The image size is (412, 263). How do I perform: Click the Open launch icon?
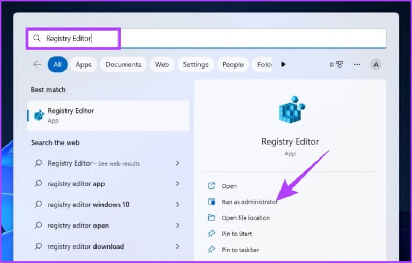coord(211,186)
